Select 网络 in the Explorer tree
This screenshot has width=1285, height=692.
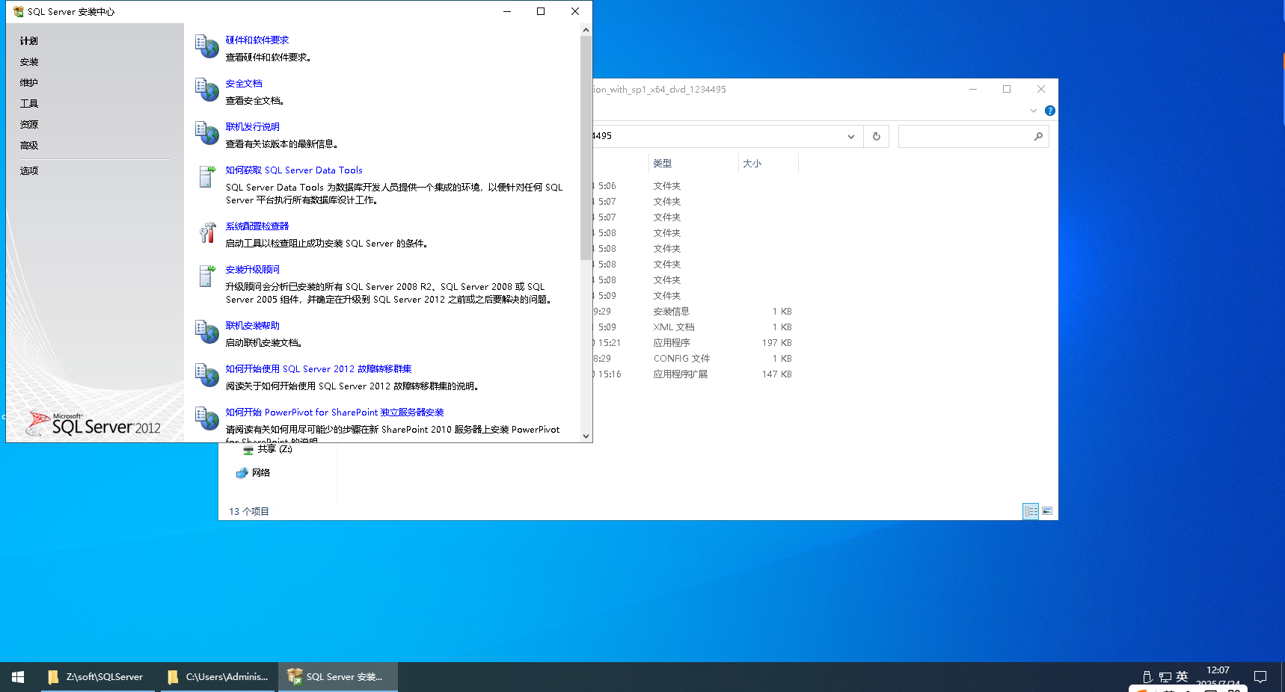coord(253,473)
